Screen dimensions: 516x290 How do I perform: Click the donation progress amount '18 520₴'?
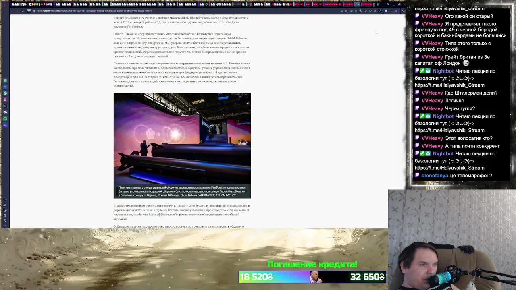pos(257,277)
